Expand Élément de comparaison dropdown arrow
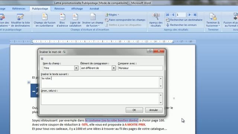This screenshot has width=238, height=134. pyautogui.click(x=113, y=68)
